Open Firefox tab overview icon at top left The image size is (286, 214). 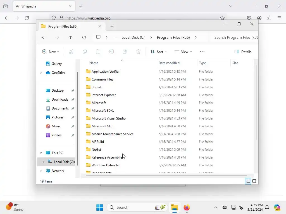pos(6,6)
